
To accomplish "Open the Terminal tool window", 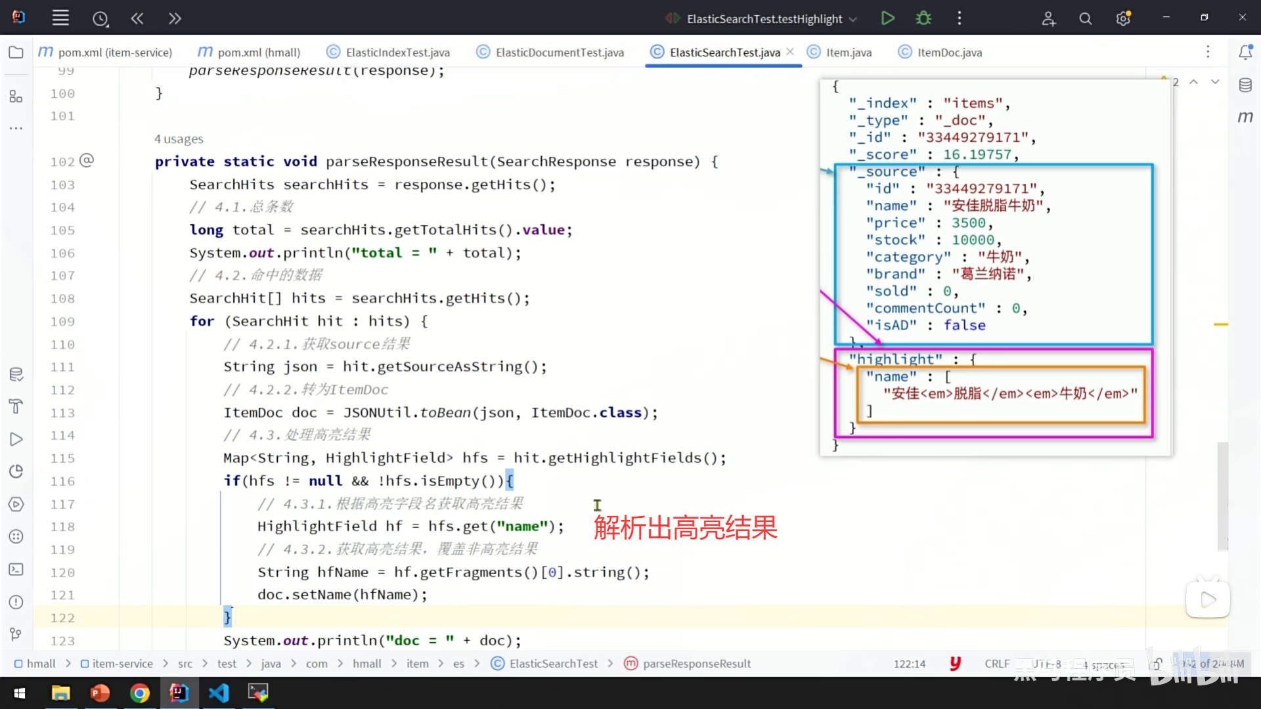I will coord(16,569).
